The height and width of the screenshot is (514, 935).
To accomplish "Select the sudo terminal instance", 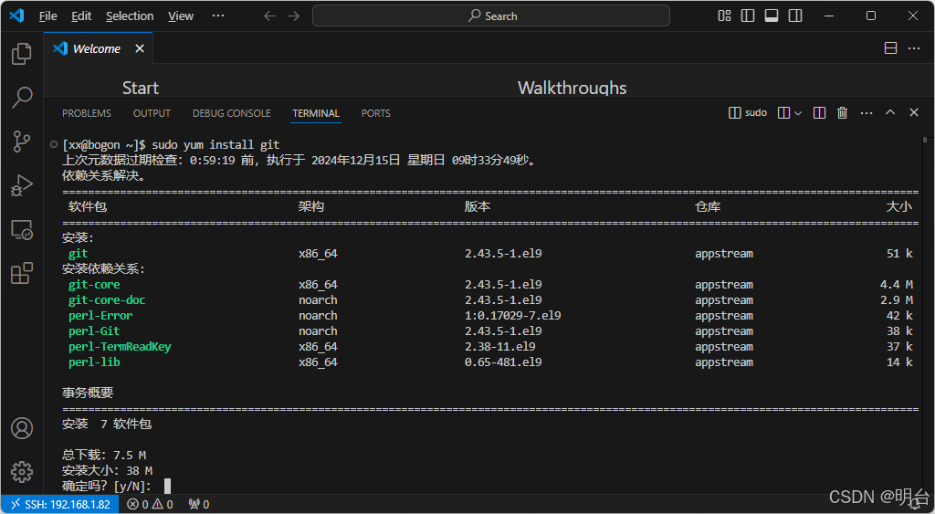I will [748, 112].
